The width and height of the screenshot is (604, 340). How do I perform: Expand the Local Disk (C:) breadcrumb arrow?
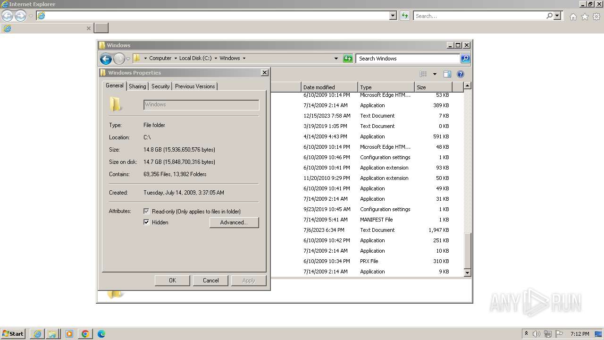tap(216, 58)
